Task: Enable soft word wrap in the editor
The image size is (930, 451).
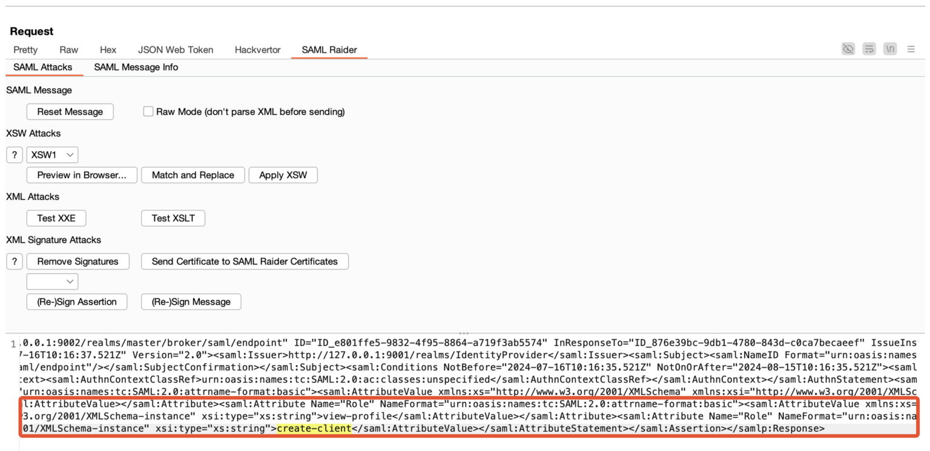Action: tap(869, 49)
